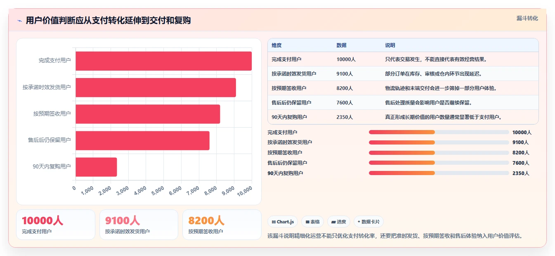Click the footer note starting 该漏斗说明精细化运营
Screen dimensions: 555x256
[396, 236]
